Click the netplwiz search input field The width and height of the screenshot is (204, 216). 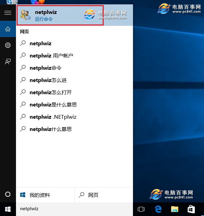click(75, 209)
